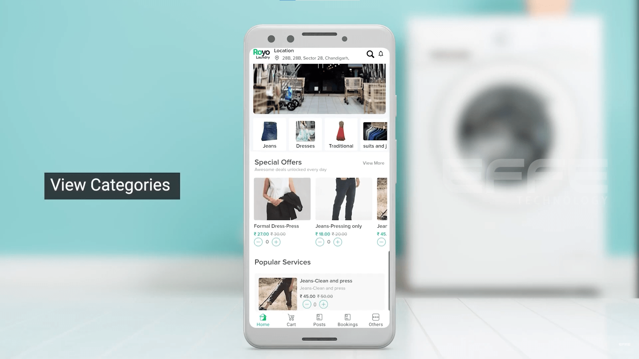Screen dimensions: 639x359
Task: Tap View More under Special Offers
Action: pyautogui.click(x=373, y=163)
